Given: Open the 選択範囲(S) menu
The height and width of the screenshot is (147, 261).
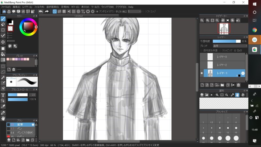Looking at the screenshot, I should pos(53,7).
